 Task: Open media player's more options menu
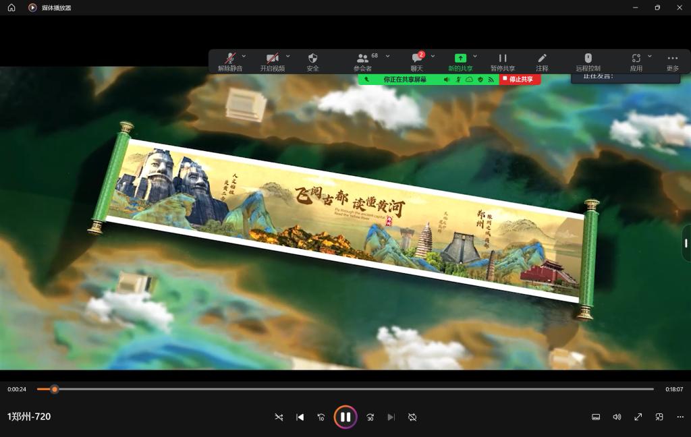(x=680, y=417)
